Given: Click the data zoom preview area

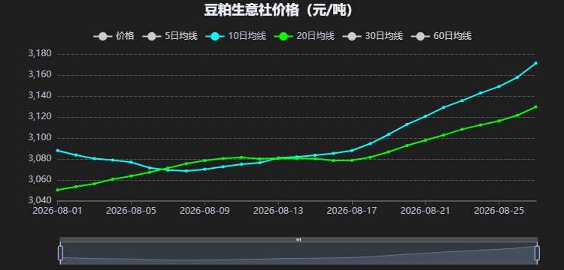Looking at the screenshot, I should 299,253.
